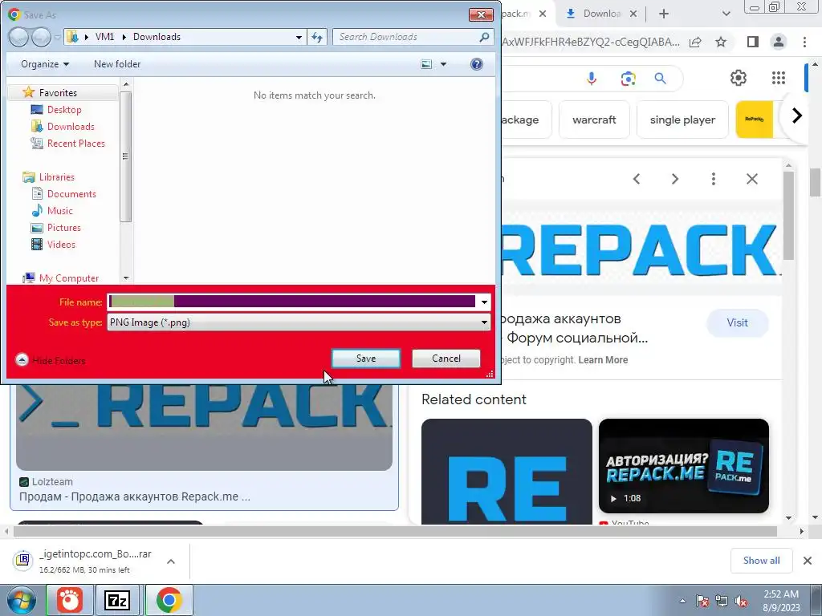Image resolution: width=822 pixels, height=616 pixels.
Task: Open dialog help icon
Action: tap(477, 64)
